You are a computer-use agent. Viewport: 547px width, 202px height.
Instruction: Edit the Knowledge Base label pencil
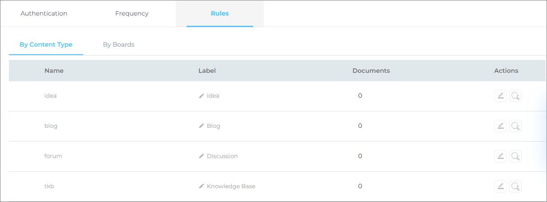point(202,186)
